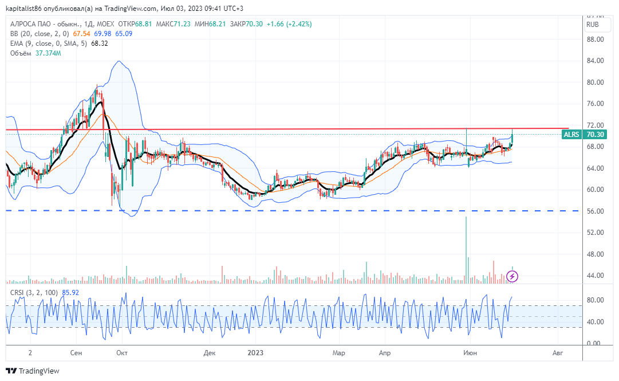Click the Авг month label on time axis
Viewport: 619px width, 381px height.
pyautogui.click(x=557, y=353)
